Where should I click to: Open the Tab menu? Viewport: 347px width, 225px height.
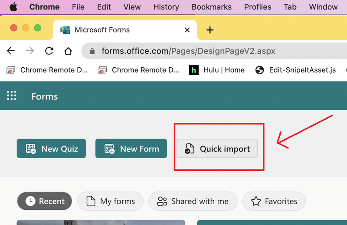pyautogui.click(x=290, y=7)
